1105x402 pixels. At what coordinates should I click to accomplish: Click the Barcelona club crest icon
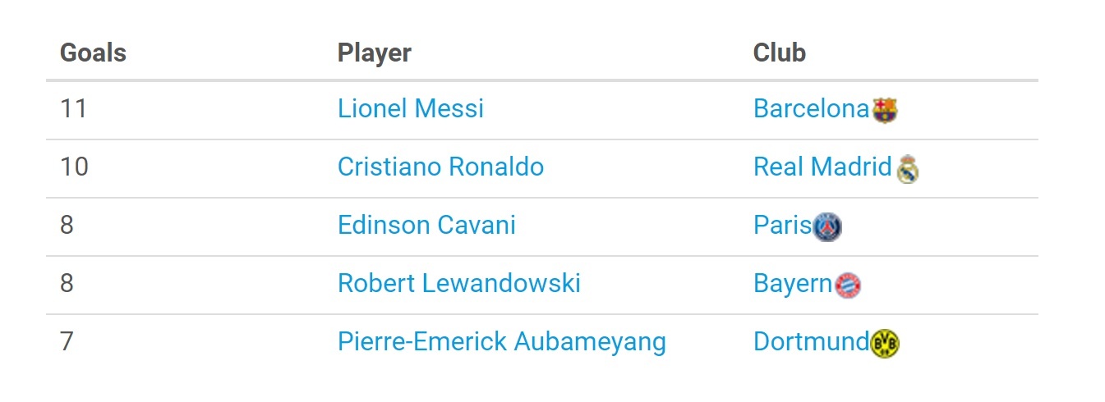pos(885,110)
